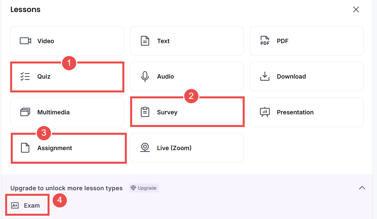This screenshot has width=377, height=219.
Task: Click the Upgrade badge text
Action: 147,188
